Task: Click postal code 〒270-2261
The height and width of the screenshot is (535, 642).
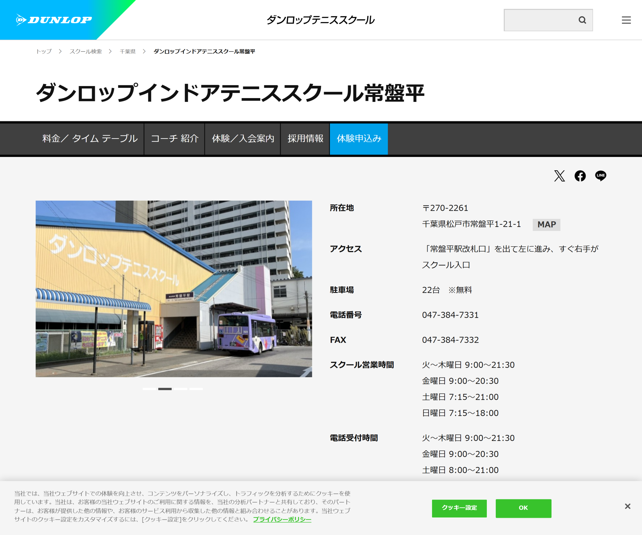Action: 445,208
